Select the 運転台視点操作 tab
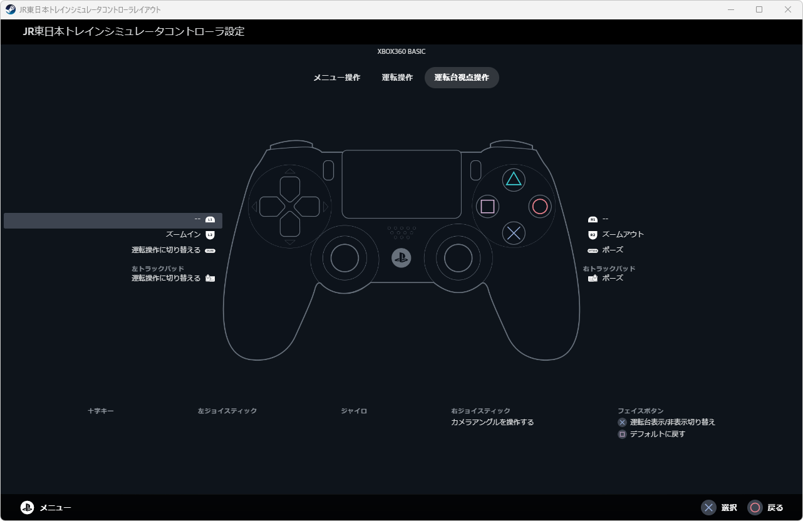 [462, 78]
